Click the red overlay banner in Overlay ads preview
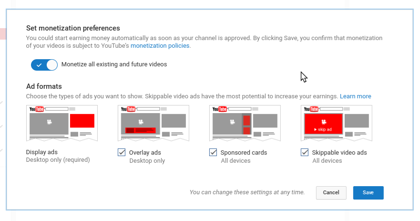Viewport: 420px width, 221px height. click(x=140, y=130)
